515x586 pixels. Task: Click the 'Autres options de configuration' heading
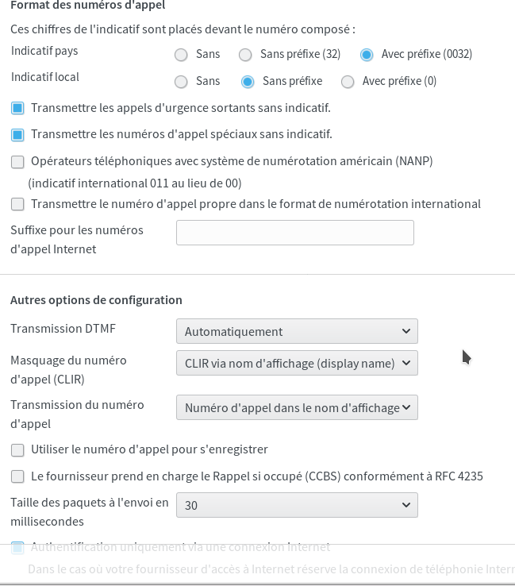96,300
